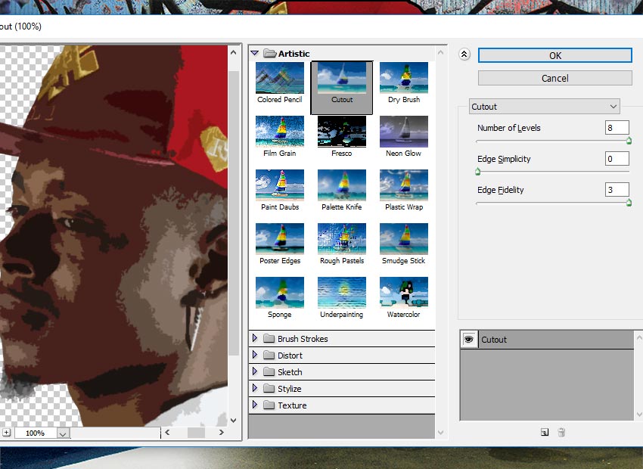Image resolution: width=643 pixels, height=469 pixels.
Task: Click the new effect layer icon
Action: click(544, 433)
